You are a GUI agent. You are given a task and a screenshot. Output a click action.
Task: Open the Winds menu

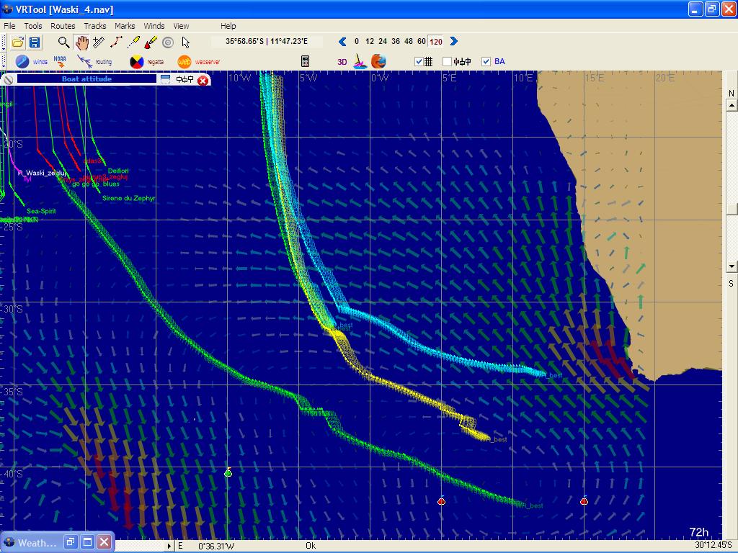pyautogui.click(x=154, y=26)
